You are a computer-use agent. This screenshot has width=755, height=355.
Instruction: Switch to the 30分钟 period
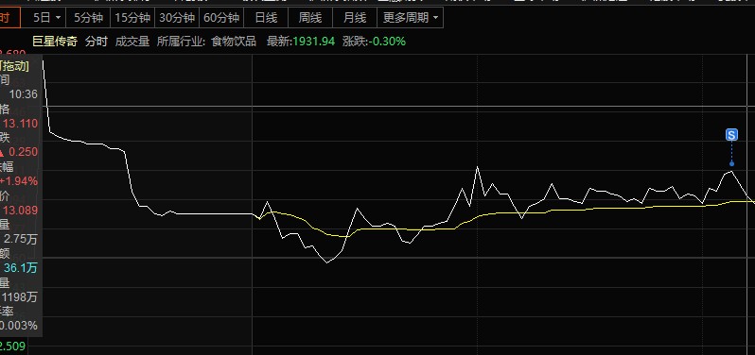177,18
